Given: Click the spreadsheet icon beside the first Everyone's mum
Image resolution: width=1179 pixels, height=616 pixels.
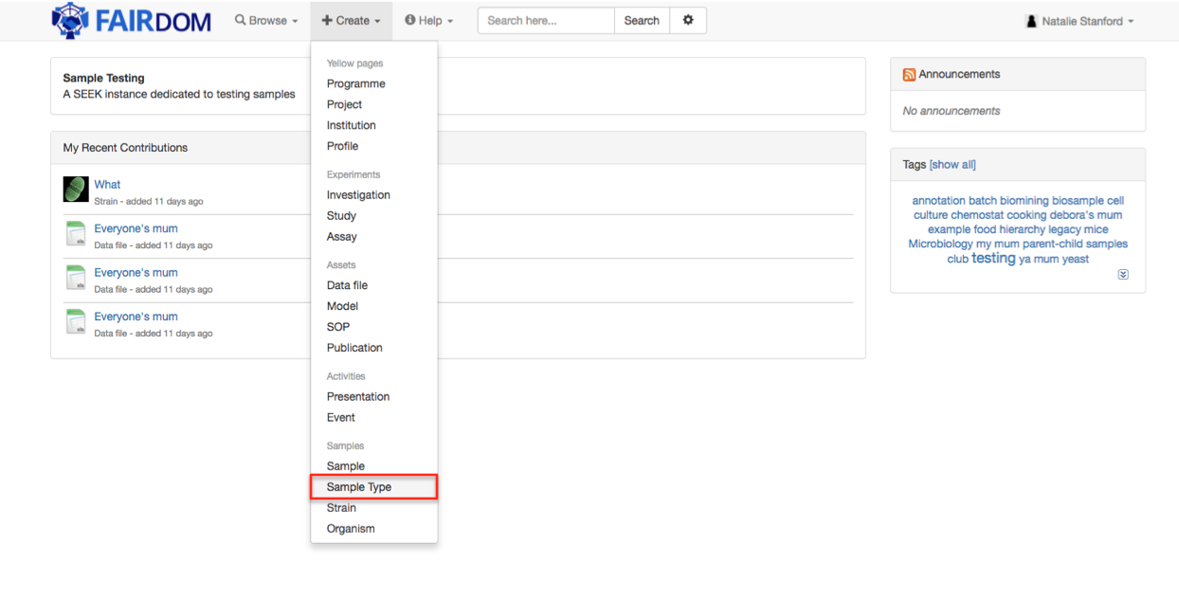Looking at the screenshot, I should [x=75, y=233].
